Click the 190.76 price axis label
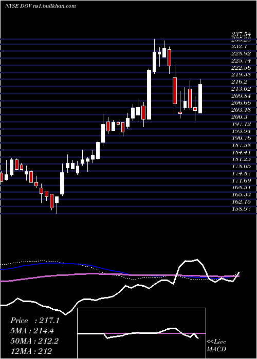 click(x=241, y=138)
